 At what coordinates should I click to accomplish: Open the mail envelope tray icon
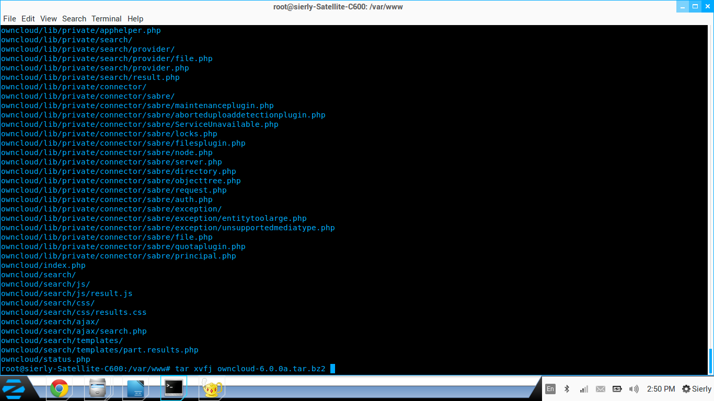tap(601, 389)
